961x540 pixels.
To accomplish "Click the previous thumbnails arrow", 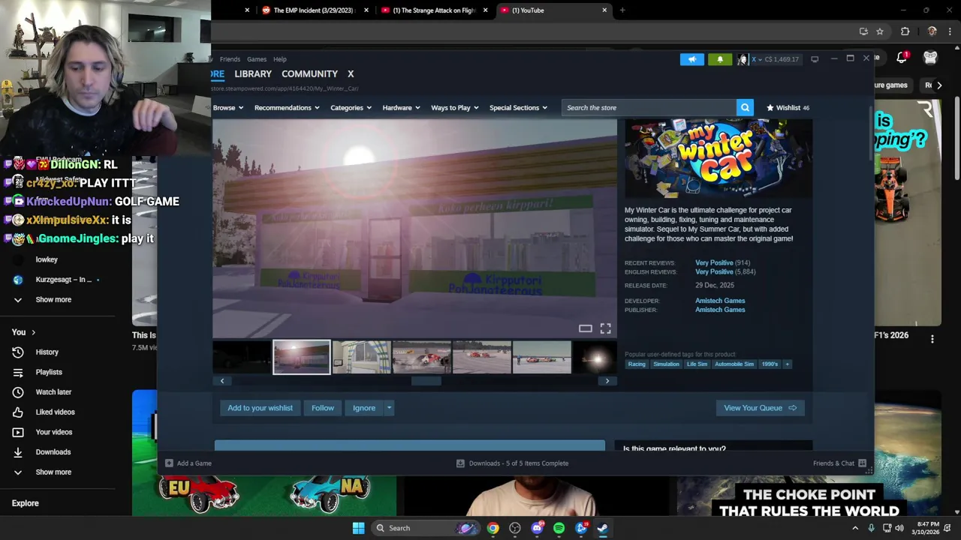I will tap(222, 381).
